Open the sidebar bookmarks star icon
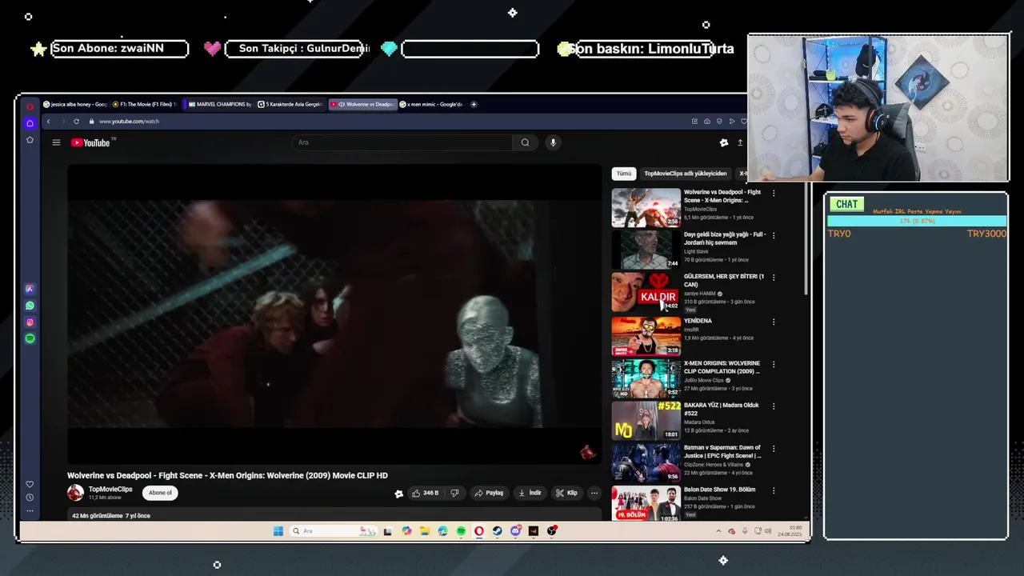Viewport: 1024px width, 576px height. pyautogui.click(x=30, y=140)
